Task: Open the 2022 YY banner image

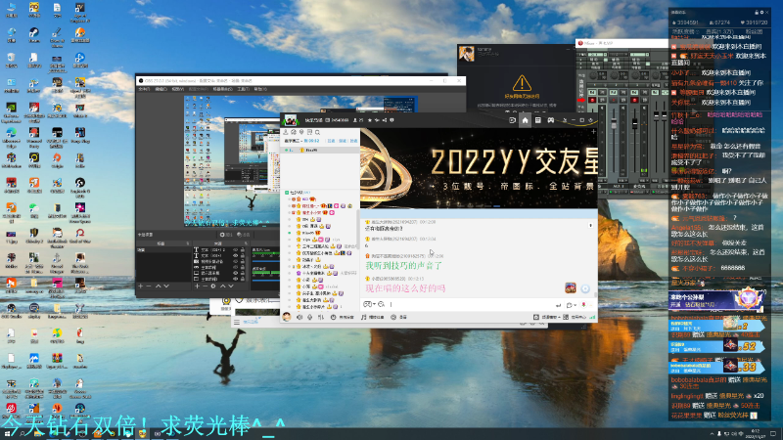Action: tap(479, 168)
